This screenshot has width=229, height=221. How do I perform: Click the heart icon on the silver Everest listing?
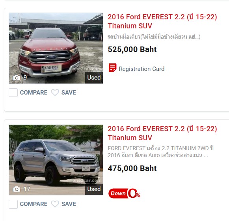(x=55, y=204)
